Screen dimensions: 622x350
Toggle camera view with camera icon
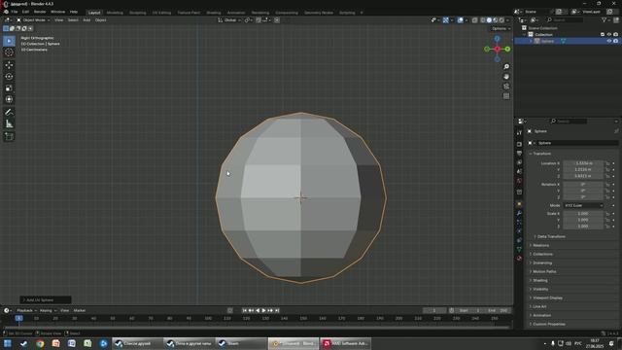pyautogui.click(x=506, y=87)
